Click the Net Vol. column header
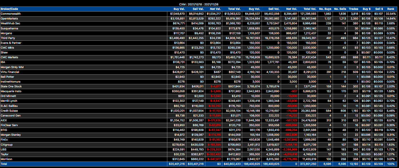The image size is (399, 168). click(292, 9)
